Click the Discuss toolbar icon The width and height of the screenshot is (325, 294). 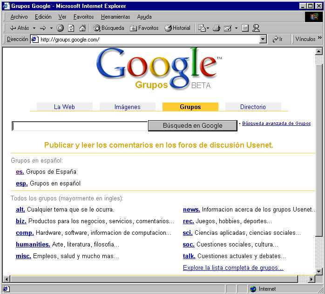pos(245,28)
